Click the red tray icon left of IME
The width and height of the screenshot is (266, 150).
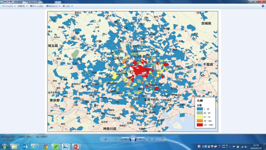199,146
